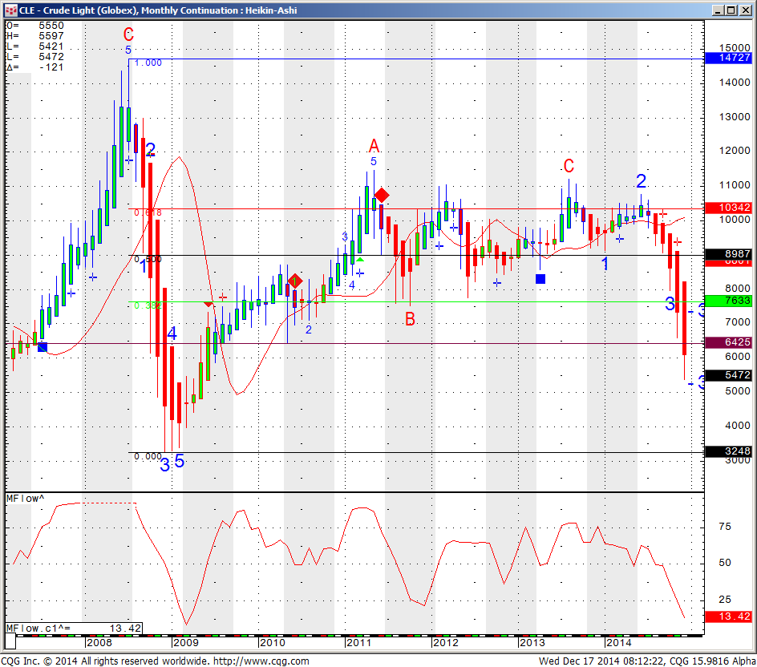Click the blue 14727 price label
The height and width of the screenshot is (667, 757).
click(729, 59)
